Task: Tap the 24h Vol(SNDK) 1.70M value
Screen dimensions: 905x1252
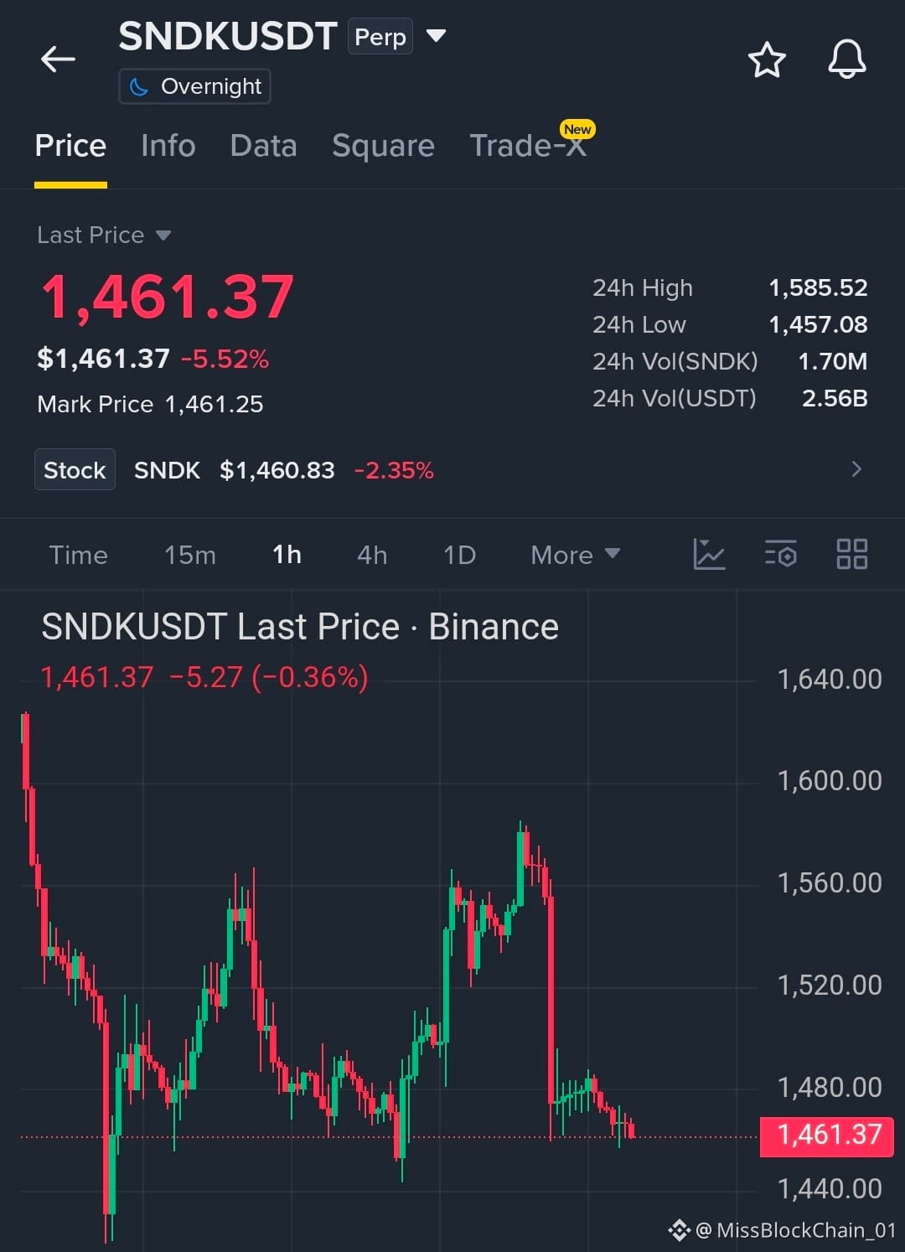Action: pyautogui.click(x=832, y=361)
